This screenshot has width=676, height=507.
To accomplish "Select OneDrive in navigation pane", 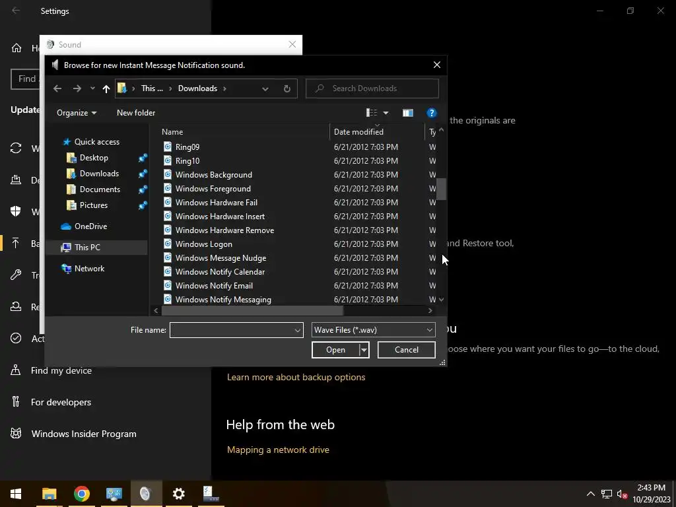I will (90, 226).
